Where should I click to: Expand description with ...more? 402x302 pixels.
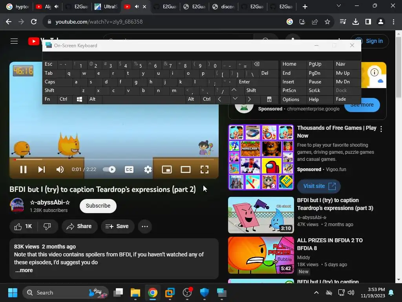[x=24, y=270]
